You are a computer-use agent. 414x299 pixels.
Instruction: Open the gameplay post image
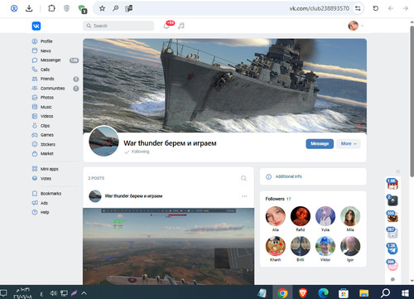[168, 246]
